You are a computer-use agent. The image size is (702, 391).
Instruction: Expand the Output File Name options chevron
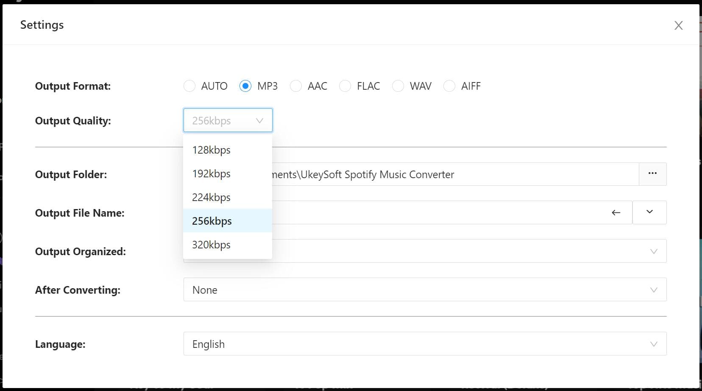point(649,212)
